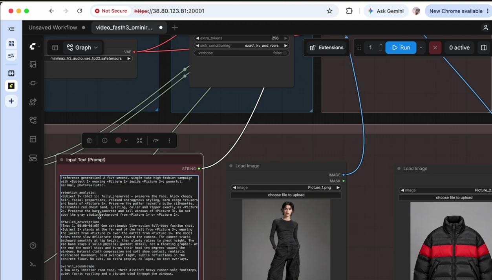The width and height of the screenshot is (492, 280).
Task: Select next image after Picture_1.png with right arrow
Action: [x=338, y=187]
